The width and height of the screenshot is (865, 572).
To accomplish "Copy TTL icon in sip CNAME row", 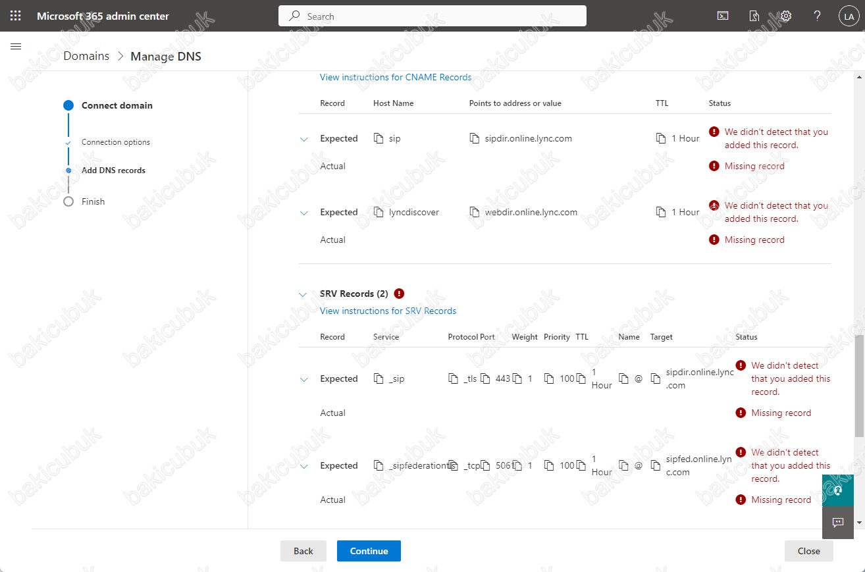I will 661,138.
